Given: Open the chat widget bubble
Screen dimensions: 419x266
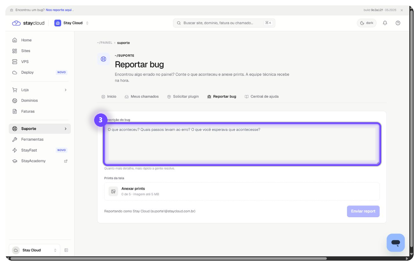Looking at the screenshot, I should click(396, 243).
